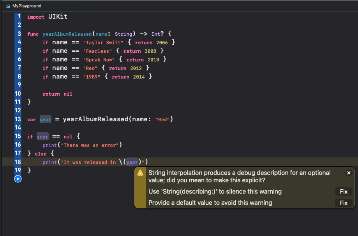Click the number 2014 on line 8
Screen dimensions: 358x236
(139, 77)
